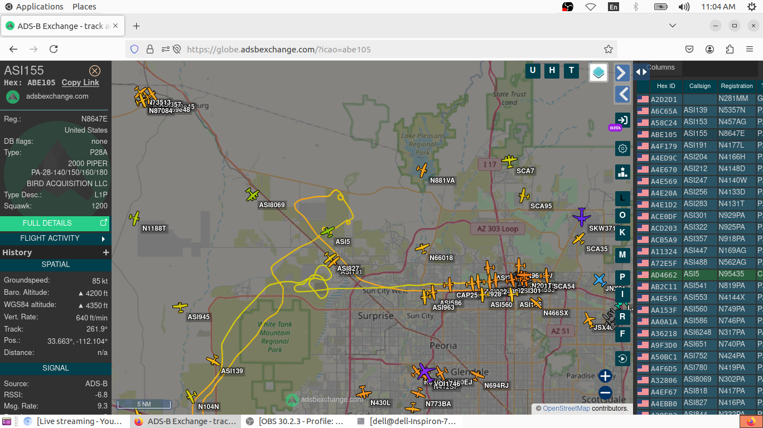Open the En keyboard language indicator

click(x=614, y=7)
